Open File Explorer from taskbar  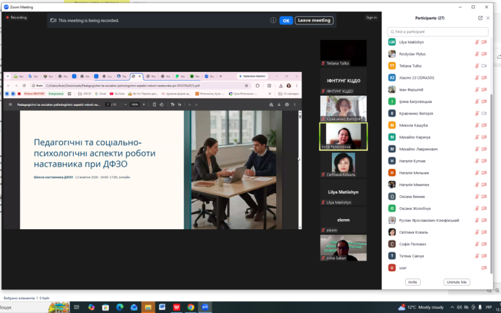148,307
